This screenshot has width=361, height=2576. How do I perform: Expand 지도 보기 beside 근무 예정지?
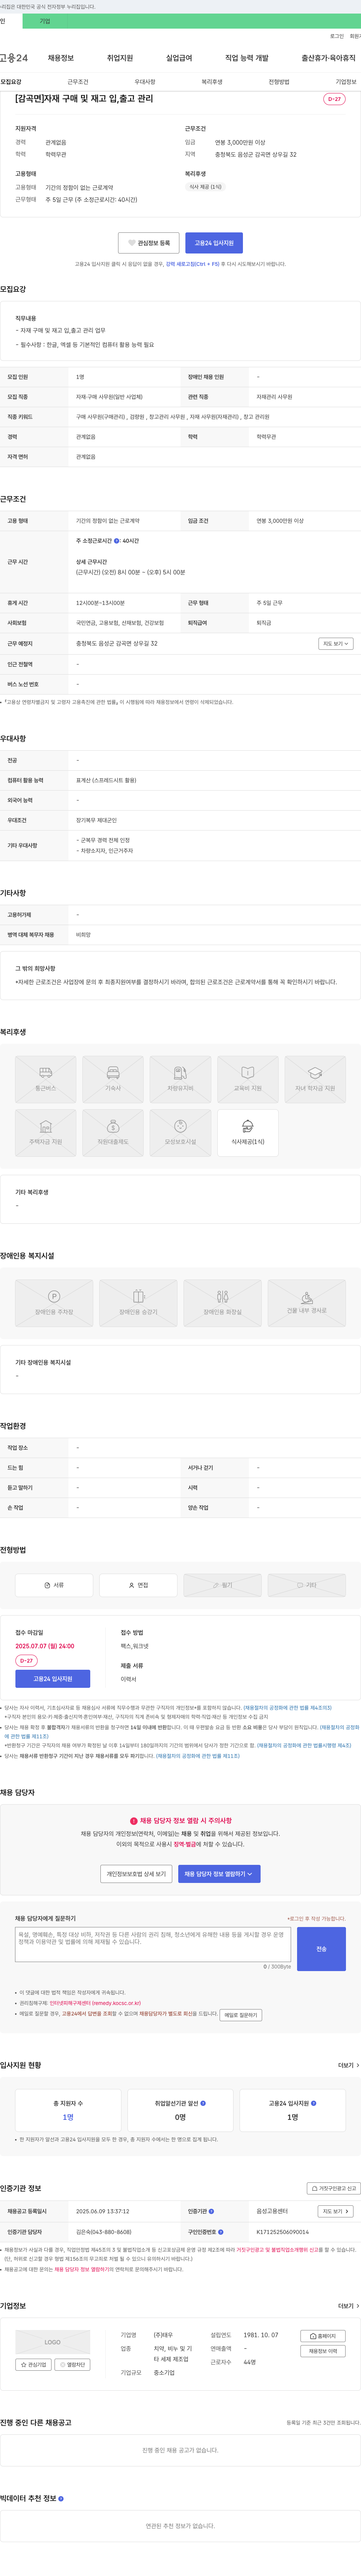[x=336, y=644]
